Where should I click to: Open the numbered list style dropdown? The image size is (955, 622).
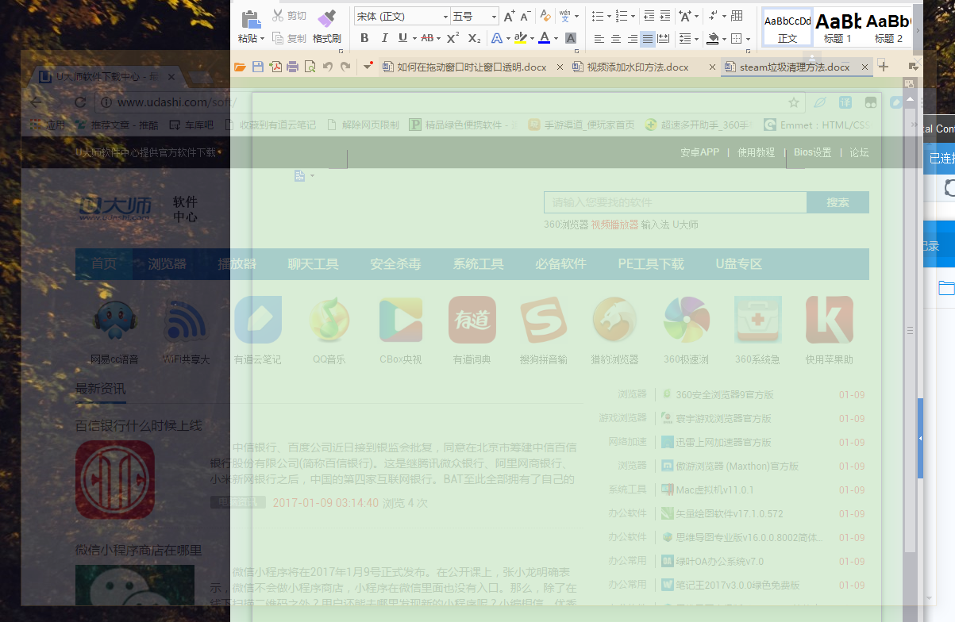(633, 16)
